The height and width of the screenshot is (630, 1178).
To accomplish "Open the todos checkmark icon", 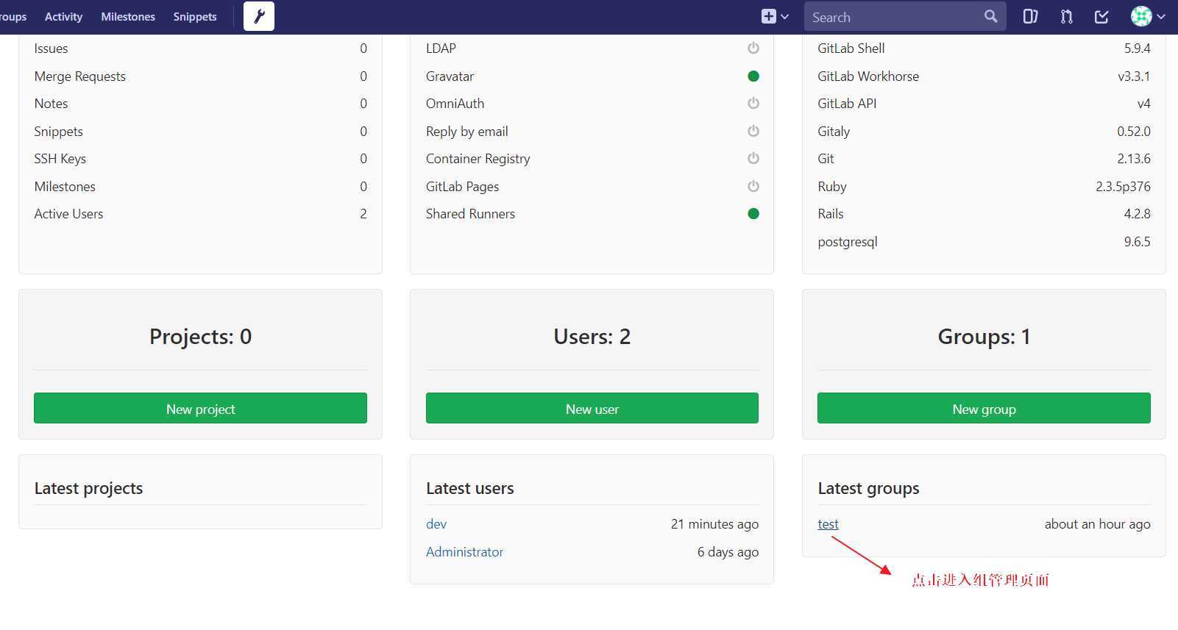I will tap(1101, 16).
